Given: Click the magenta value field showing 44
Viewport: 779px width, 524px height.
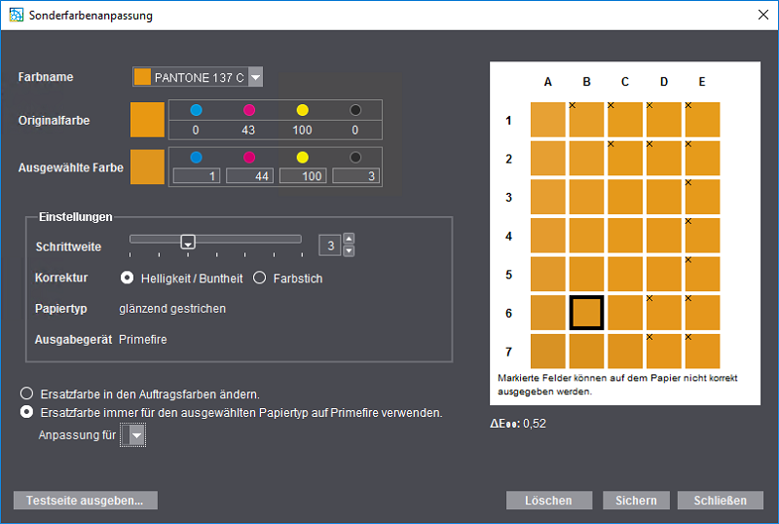Looking at the screenshot, I should pos(249,175).
